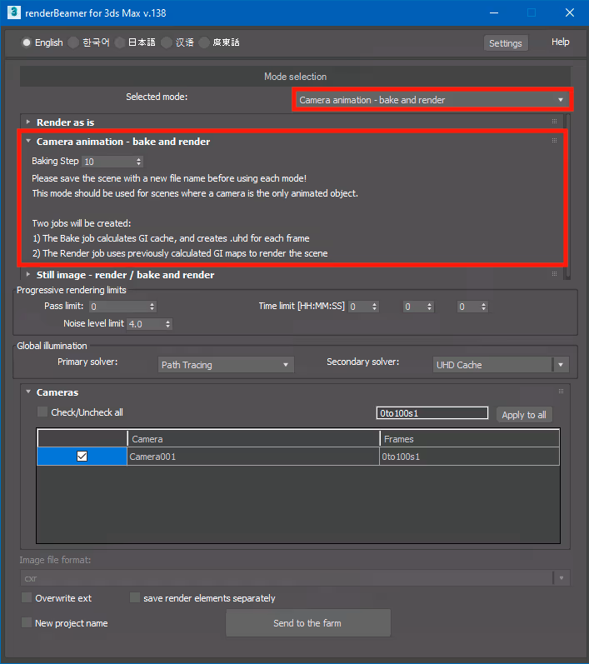This screenshot has height=664, width=589.
Task: Click the Cameras rollout grip icon
Action: point(561,392)
